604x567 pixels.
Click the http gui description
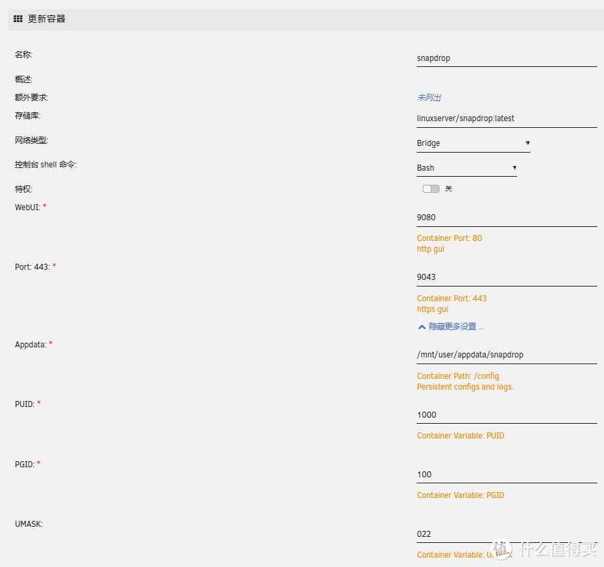coord(431,249)
